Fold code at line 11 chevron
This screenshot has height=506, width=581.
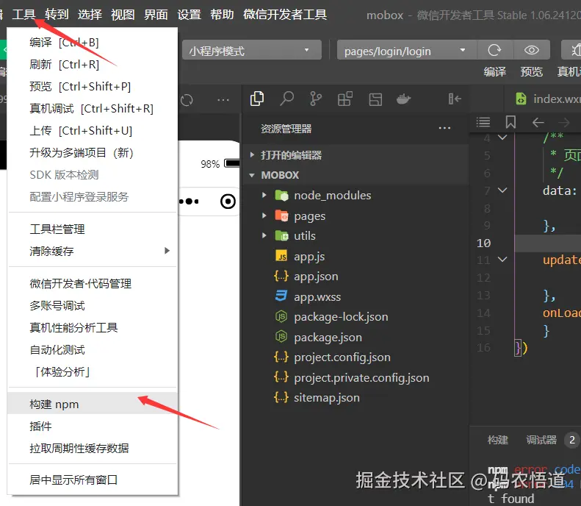click(502, 260)
